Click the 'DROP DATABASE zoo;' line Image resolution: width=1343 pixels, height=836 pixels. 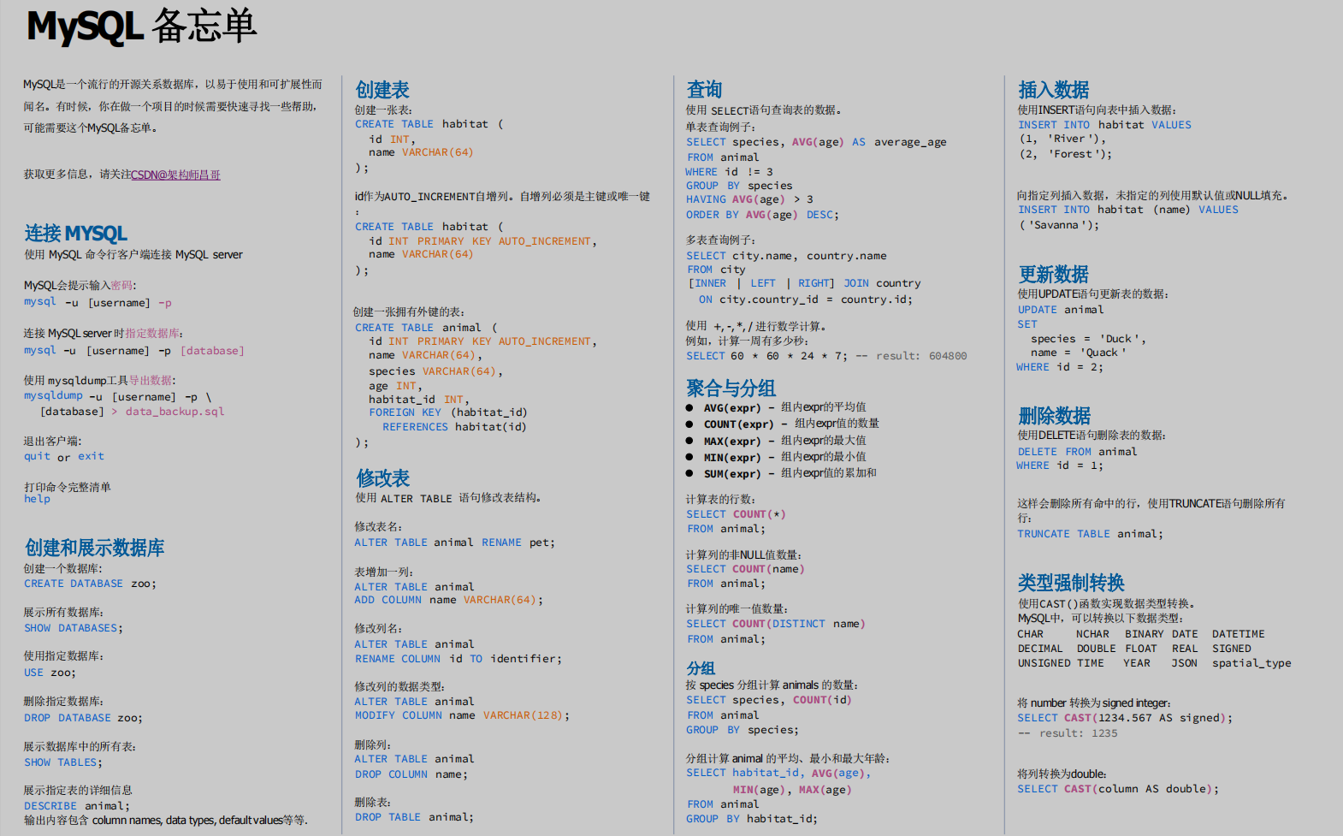pyautogui.click(x=83, y=718)
